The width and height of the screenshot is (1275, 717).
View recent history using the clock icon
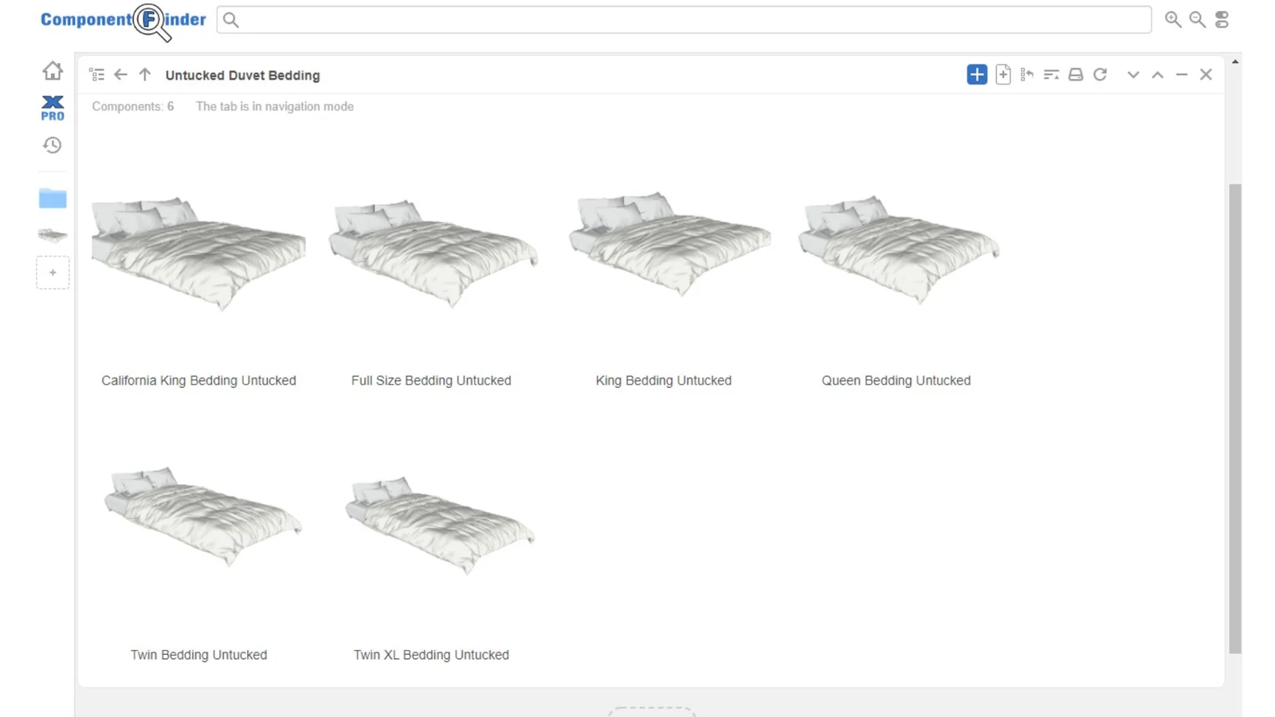pyautogui.click(x=52, y=145)
